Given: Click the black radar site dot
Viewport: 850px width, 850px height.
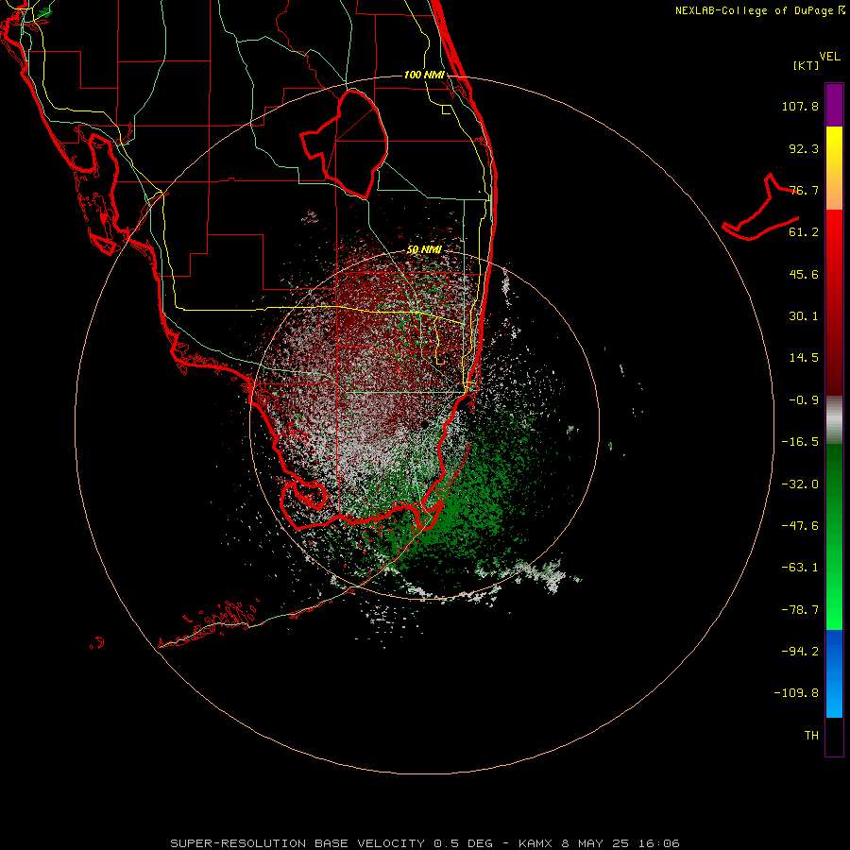Looking at the screenshot, I should 424,423.
